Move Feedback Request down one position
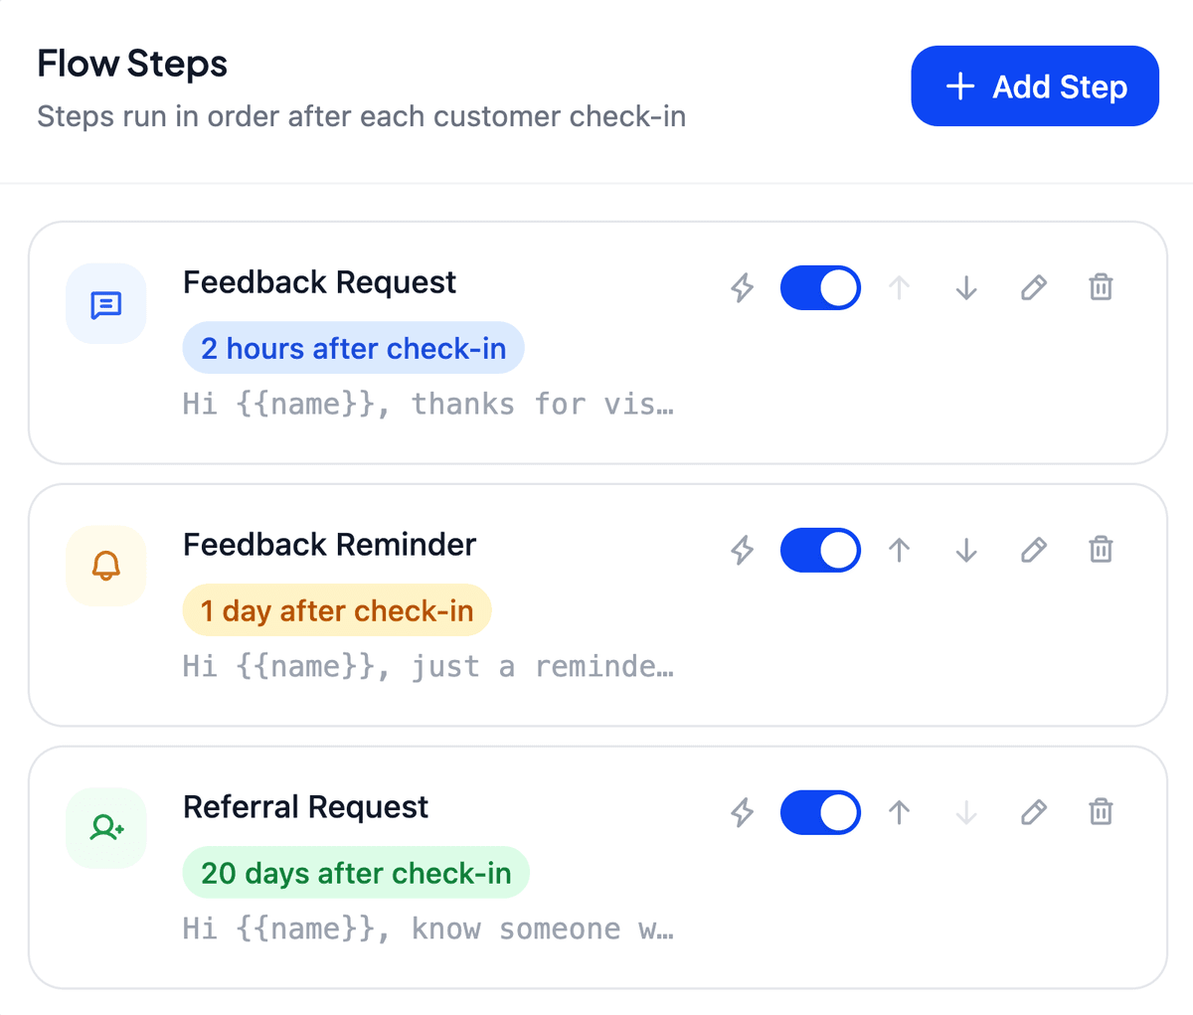Image resolution: width=1193 pixels, height=1015 pixels. click(965, 287)
